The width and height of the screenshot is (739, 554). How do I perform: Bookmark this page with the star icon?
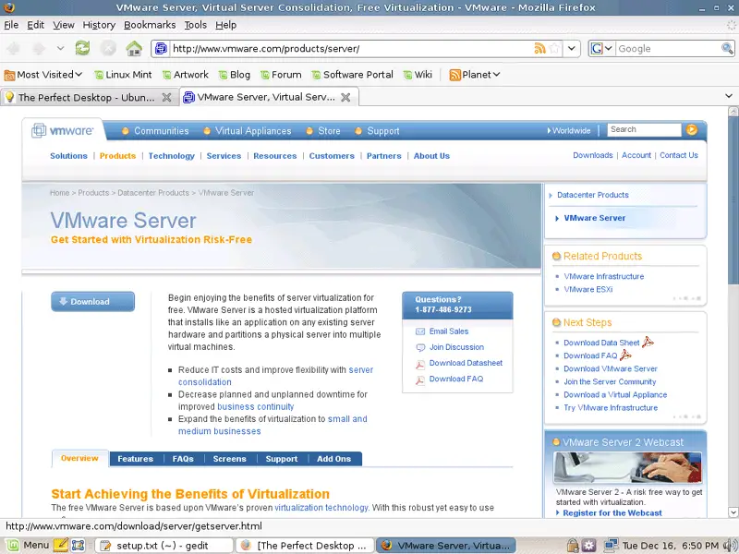(555, 48)
